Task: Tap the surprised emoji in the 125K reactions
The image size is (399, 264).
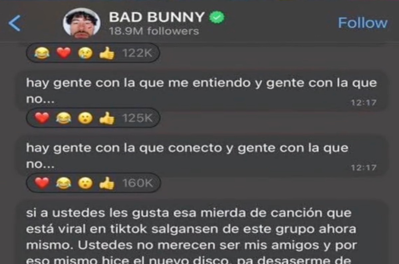Action: (x=85, y=118)
